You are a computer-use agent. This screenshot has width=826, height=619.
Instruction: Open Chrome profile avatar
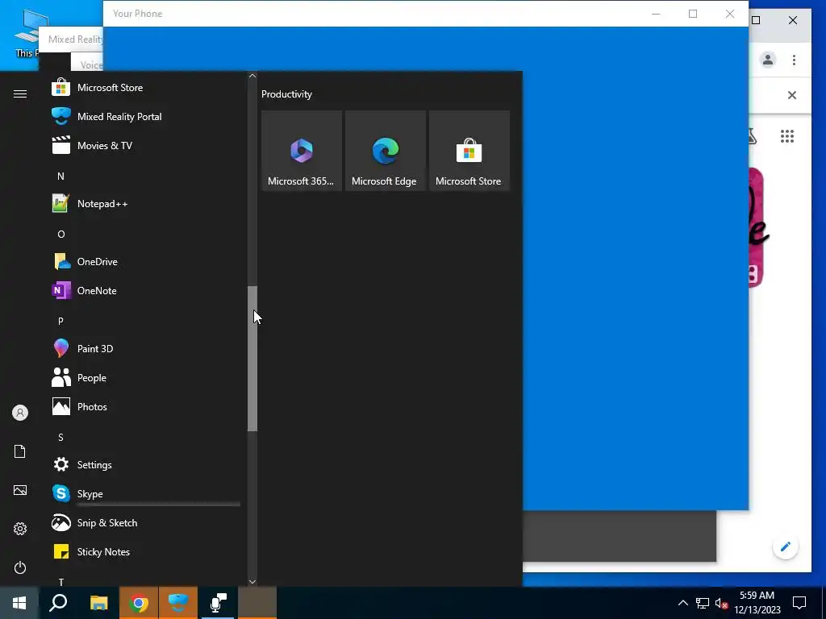coord(768,60)
